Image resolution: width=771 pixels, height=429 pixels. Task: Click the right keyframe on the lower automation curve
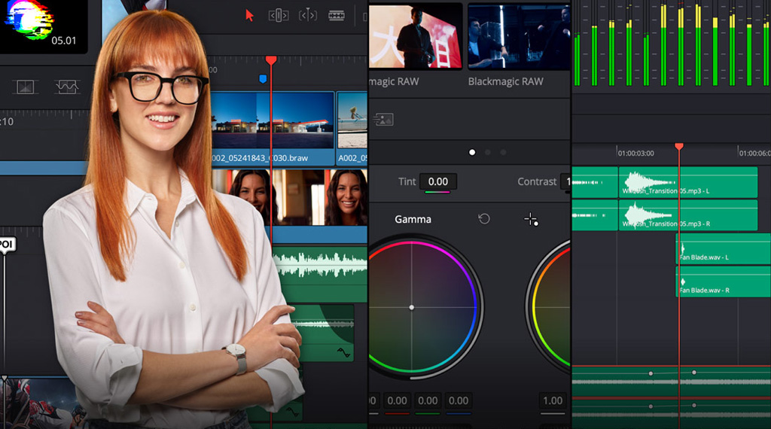[693, 406]
